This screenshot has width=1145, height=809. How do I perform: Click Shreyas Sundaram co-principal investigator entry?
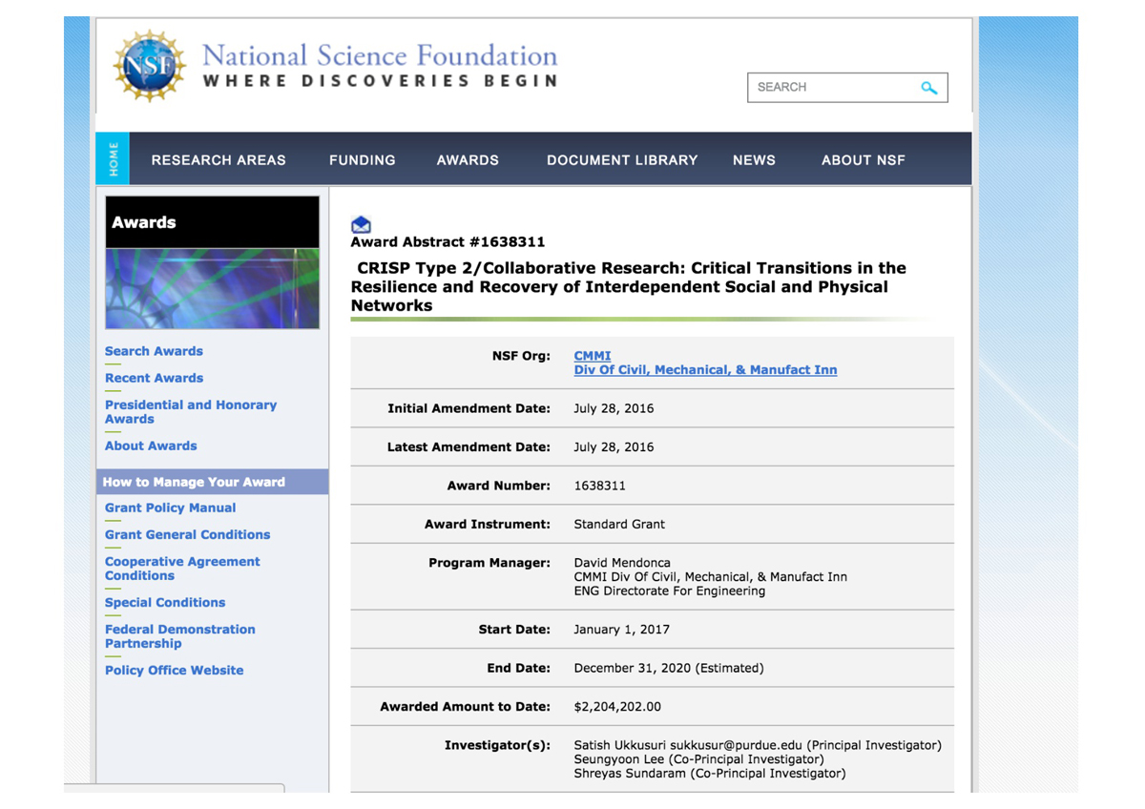tap(709, 774)
